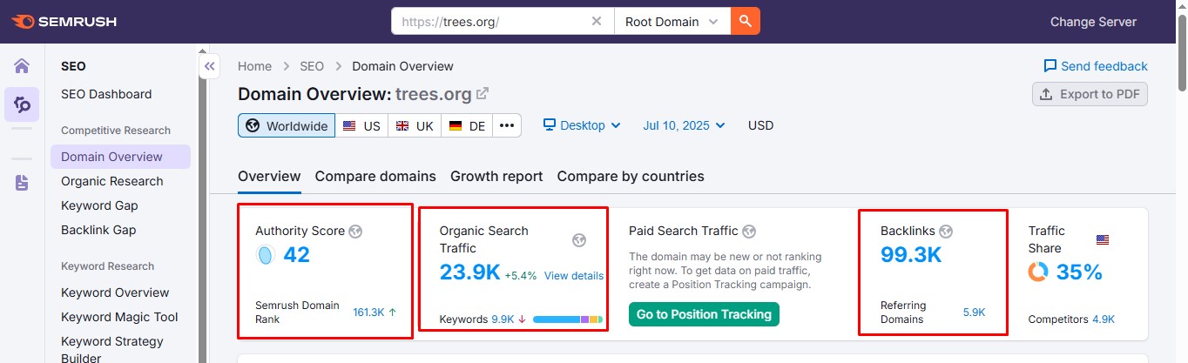Viewport: 1188px width, 363px height.
Task: Click Home breadcrumb link
Action: (254, 66)
